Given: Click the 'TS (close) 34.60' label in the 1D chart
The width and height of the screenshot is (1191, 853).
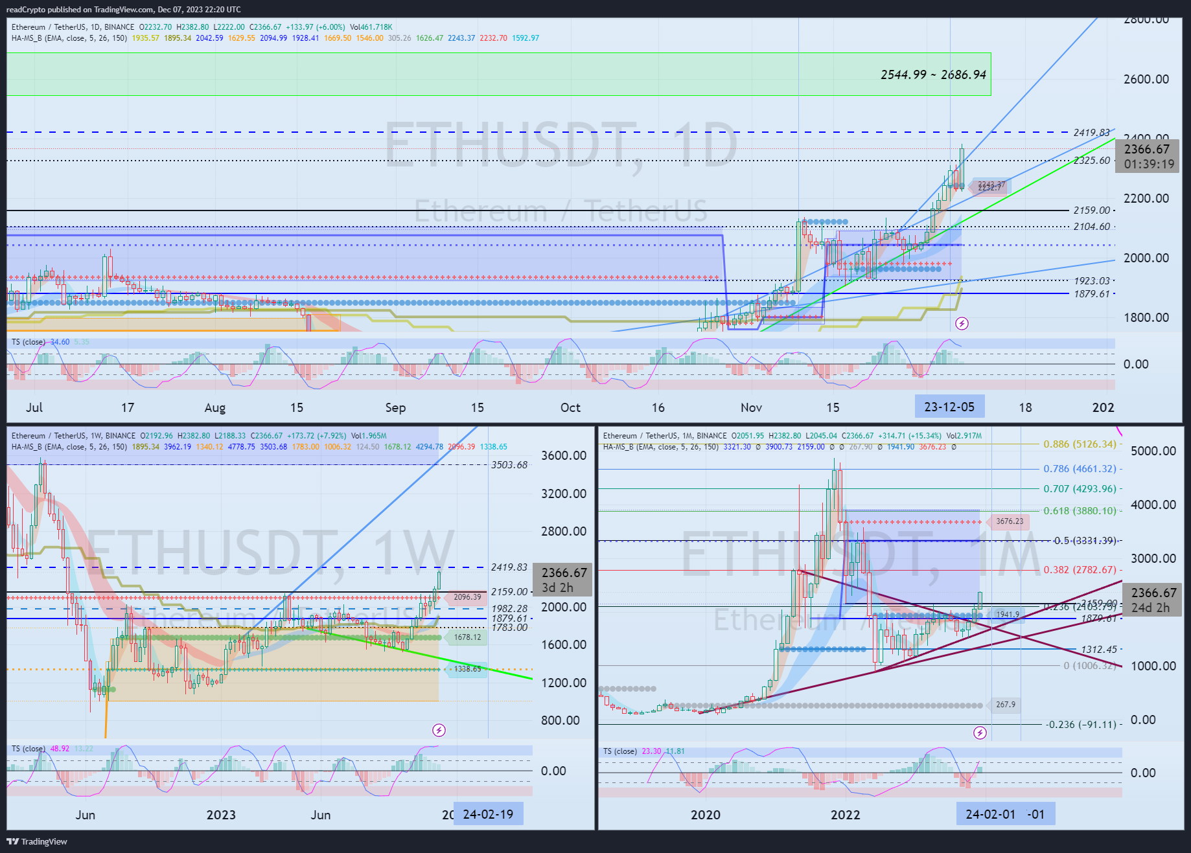Looking at the screenshot, I should 40,342.
